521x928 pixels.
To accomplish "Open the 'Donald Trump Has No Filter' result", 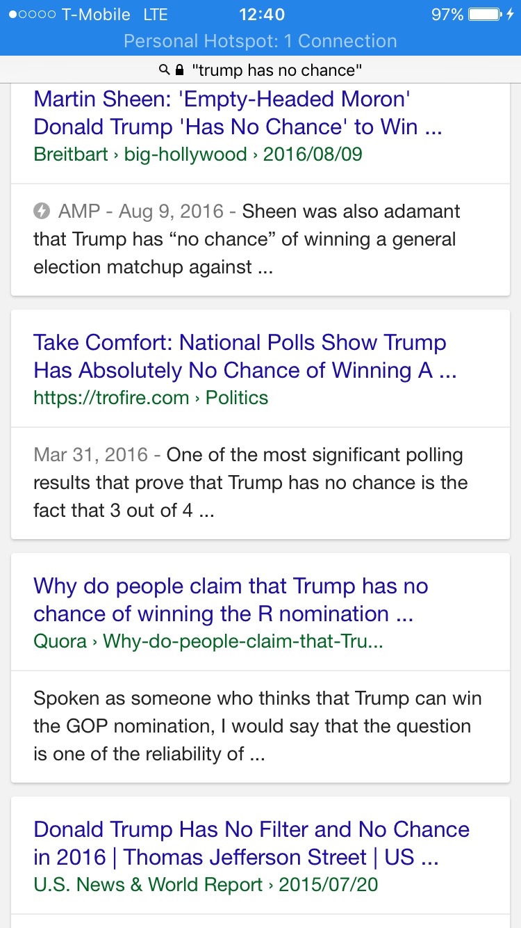I will tap(251, 843).
